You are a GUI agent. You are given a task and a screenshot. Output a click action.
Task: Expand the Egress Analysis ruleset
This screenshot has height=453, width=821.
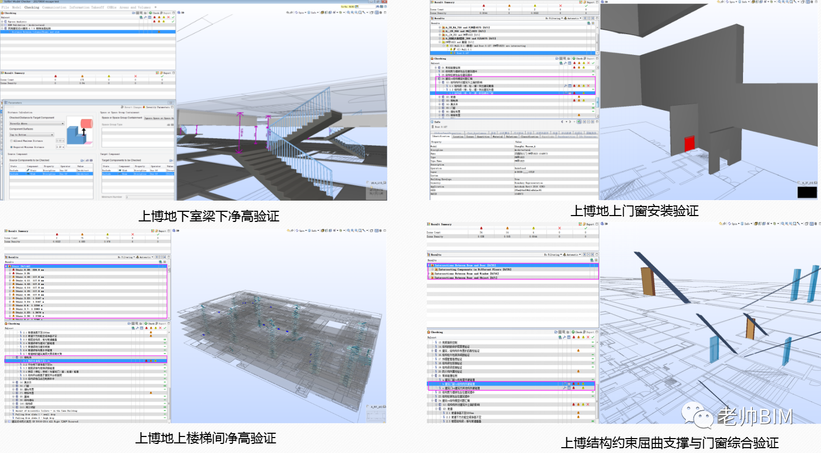(x=2, y=22)
